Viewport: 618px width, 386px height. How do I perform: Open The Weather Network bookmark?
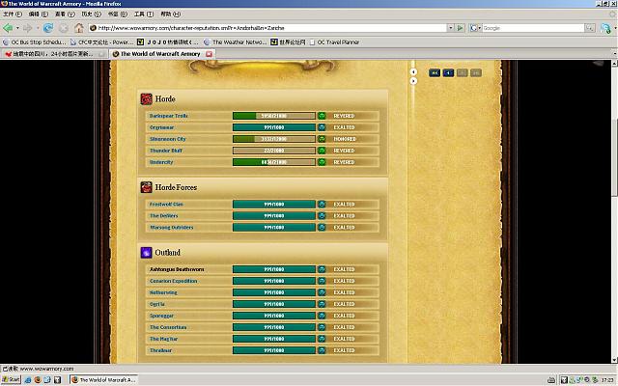tap(236, 42)
